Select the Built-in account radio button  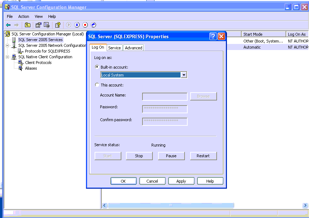(x=97, y=67)
